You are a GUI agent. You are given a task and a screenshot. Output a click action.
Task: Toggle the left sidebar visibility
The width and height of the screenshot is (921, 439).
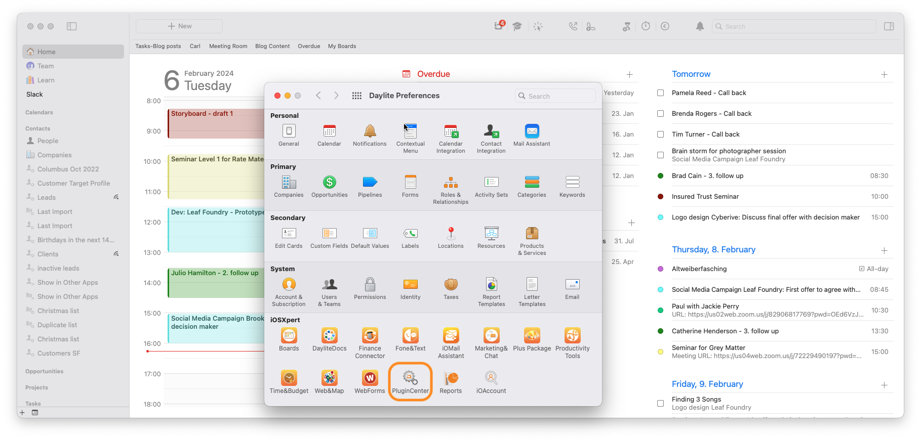(x=72, y=26)
